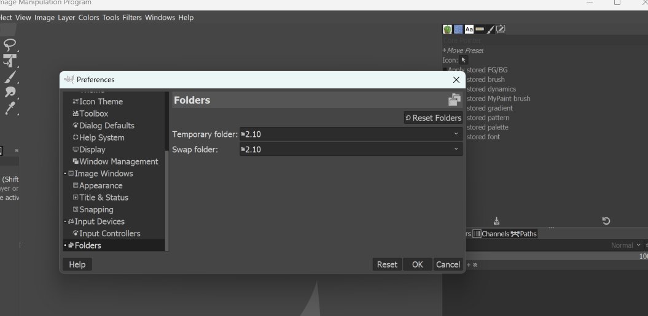Collapse the Image Windows tree node

tap(65, 174)
